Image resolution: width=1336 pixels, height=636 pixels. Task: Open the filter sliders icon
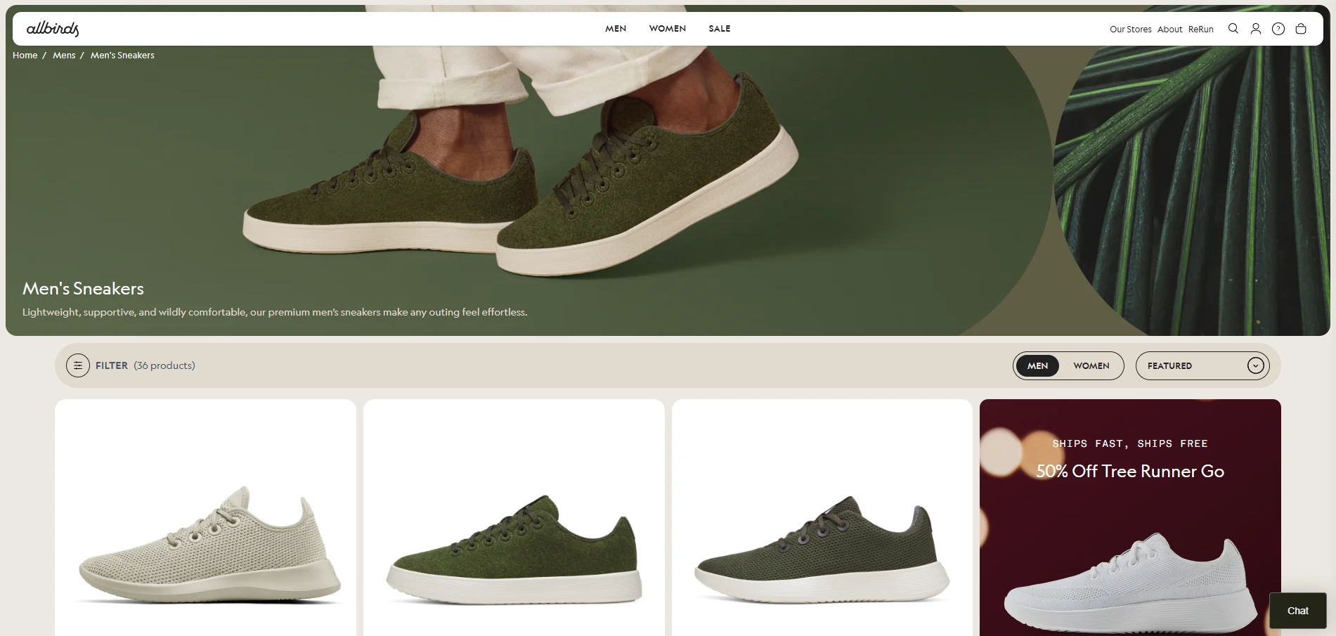point(78,365)
